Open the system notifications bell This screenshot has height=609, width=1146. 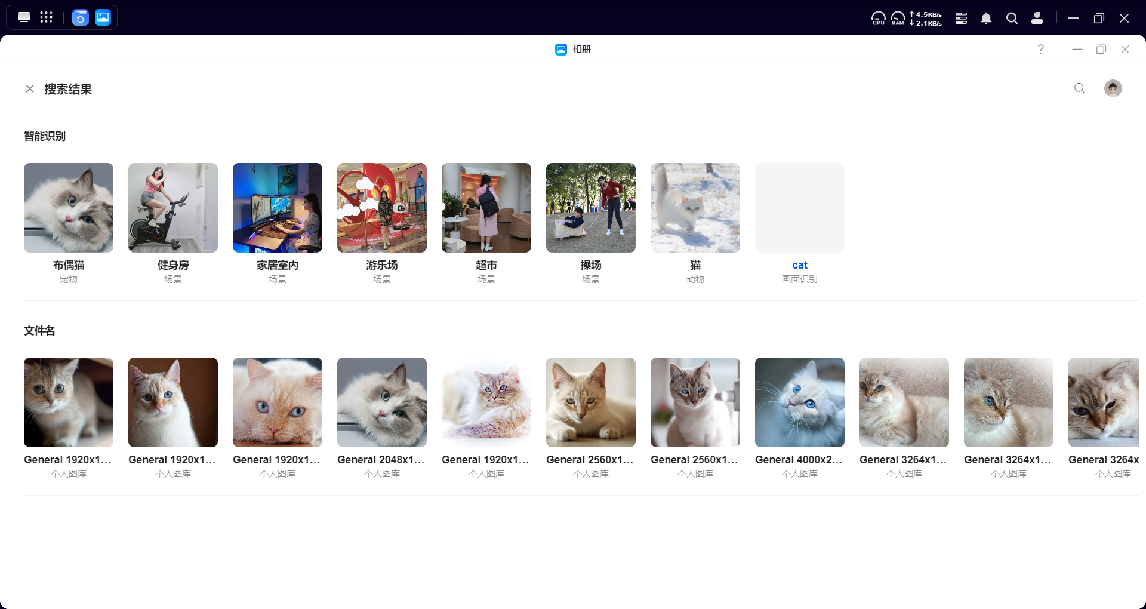point(986,19)
